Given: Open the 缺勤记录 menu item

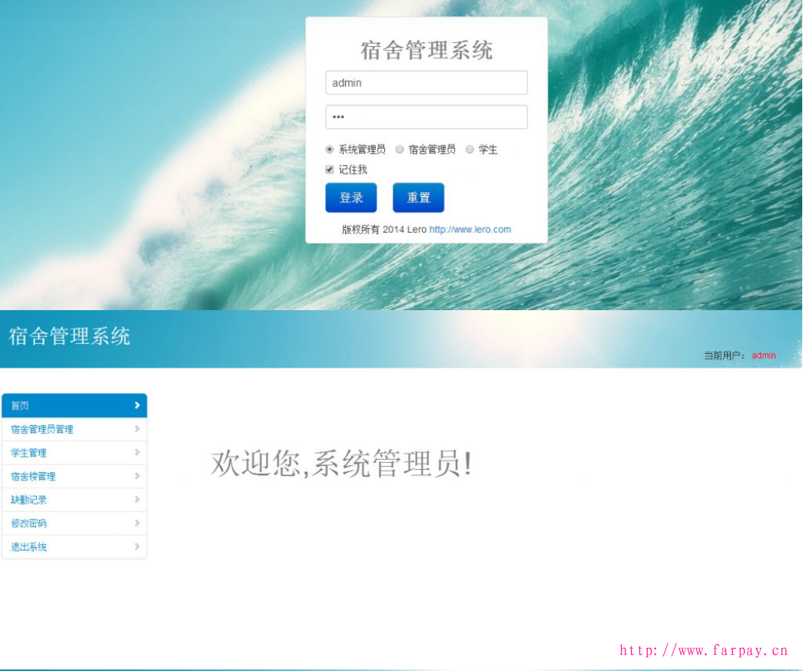Looking at the screenshot, I should coord(28,500).
